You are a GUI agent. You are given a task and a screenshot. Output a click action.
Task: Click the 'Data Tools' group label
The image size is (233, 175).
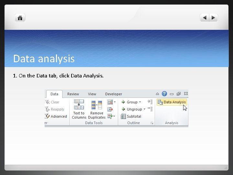point(94,123)
